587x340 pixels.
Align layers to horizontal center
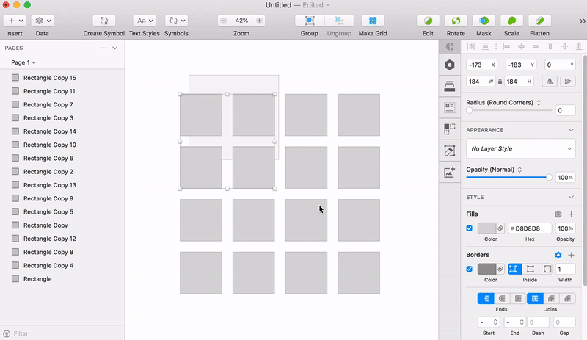[x=521, y=46]
